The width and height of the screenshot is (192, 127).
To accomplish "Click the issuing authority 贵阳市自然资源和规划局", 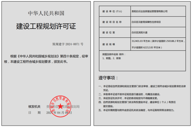I will click(63, 107).
